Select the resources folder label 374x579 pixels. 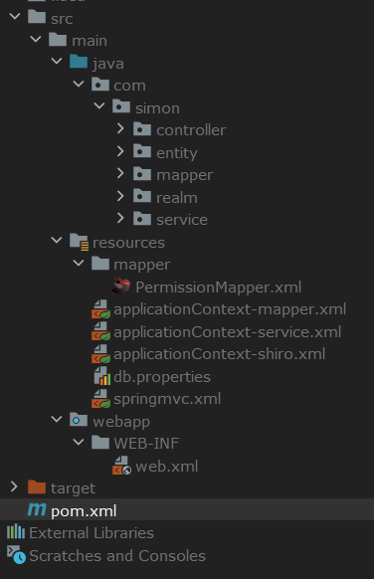(x=128, y=242)
